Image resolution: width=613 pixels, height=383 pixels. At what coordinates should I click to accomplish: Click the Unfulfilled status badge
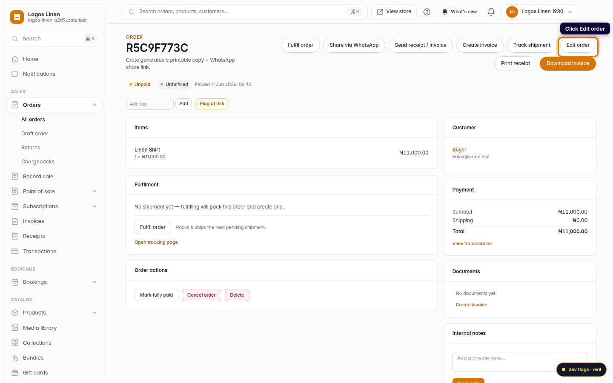[x=174, y=84]
